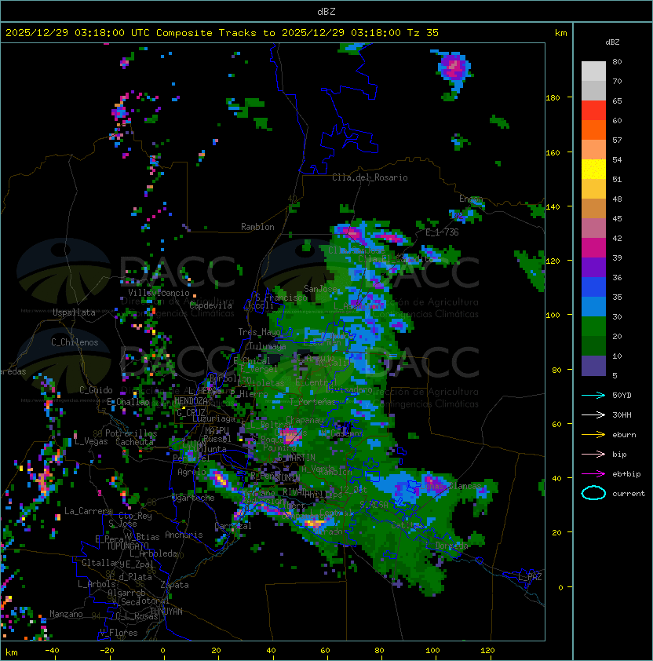Click the '50YD' legend label
Screen dimensions: 653x661
tap(622, 396)
